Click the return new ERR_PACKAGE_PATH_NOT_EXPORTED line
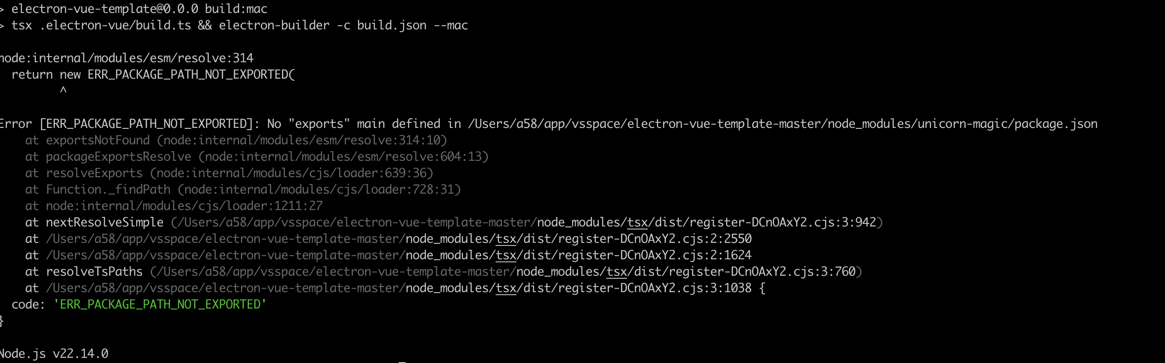Image resolution: width=1165 pixels, height=363 pixels. (154, 75)
